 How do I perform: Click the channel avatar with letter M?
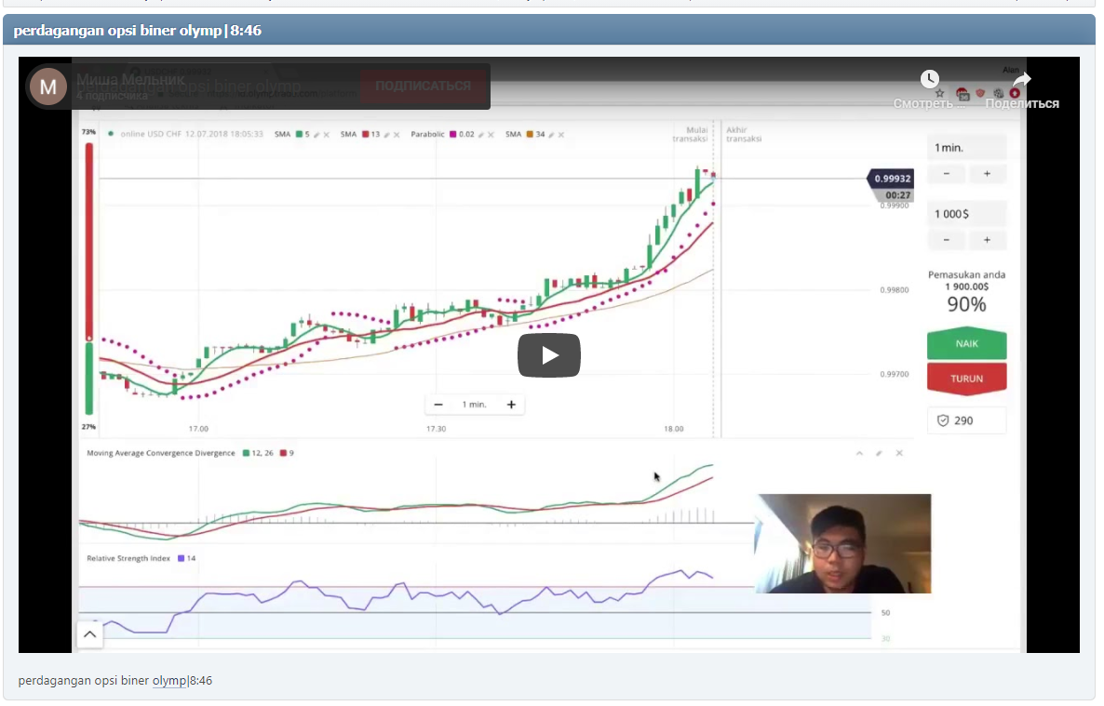[48, 87]
